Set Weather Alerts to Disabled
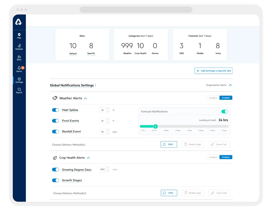Screen dimensions: 272x212 pos(213,98)
